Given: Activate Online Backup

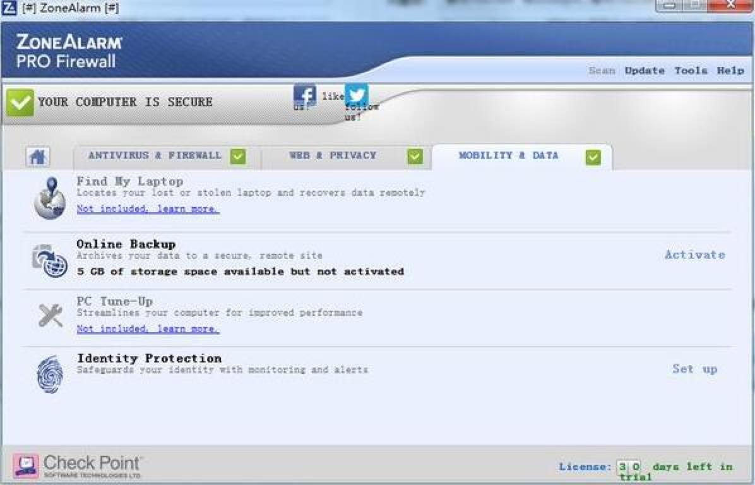Looking at the screenshot, I should click(x=695, y=254).
